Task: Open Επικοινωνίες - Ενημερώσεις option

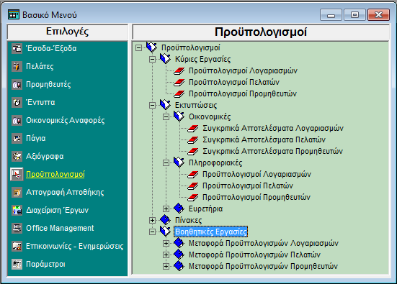Action: 75,246
